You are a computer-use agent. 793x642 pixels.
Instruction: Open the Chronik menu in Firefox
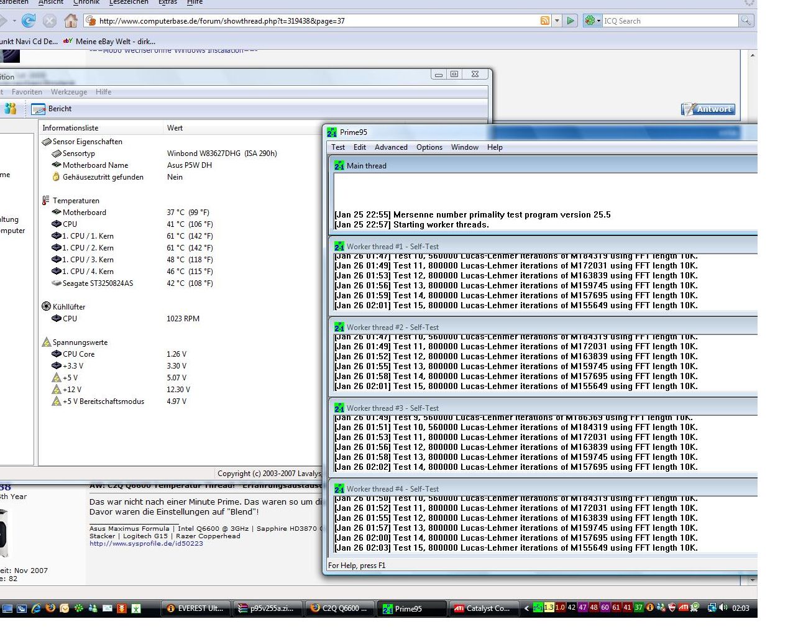86,2
